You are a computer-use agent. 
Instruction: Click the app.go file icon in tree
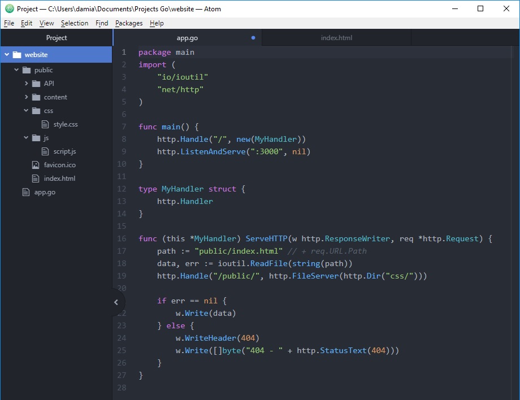coord(25,192)
